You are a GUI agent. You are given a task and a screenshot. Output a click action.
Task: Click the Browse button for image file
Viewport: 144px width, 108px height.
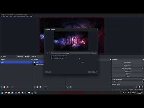(x=94, y=53)
